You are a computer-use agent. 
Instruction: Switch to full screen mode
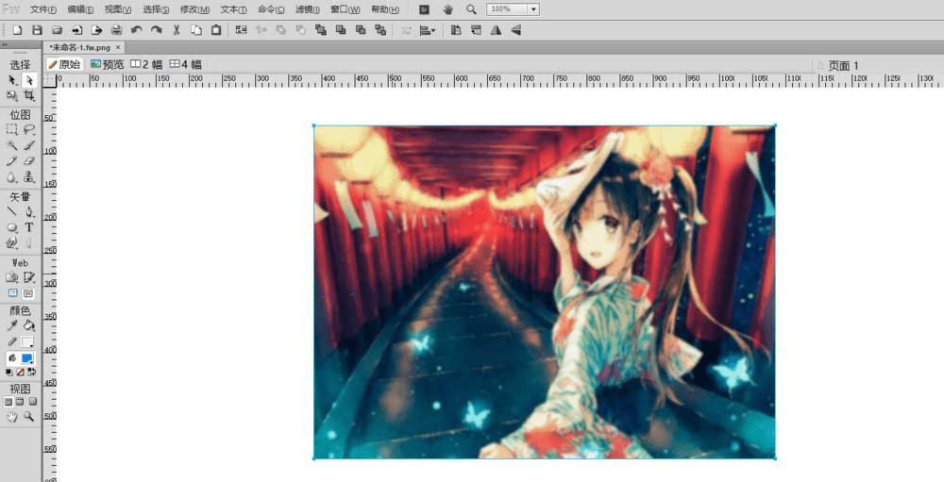[32, 402]
